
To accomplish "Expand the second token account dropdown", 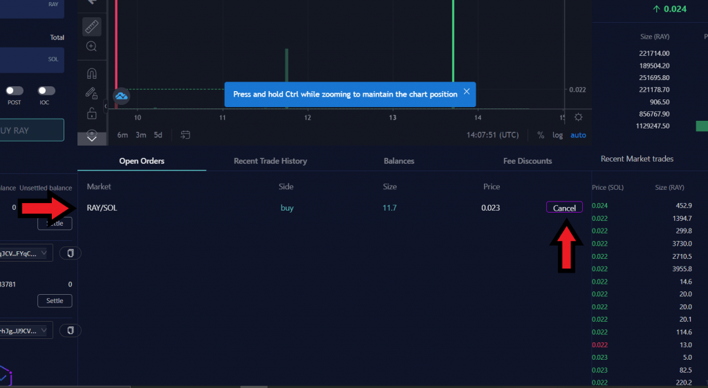I will point(28,331).
